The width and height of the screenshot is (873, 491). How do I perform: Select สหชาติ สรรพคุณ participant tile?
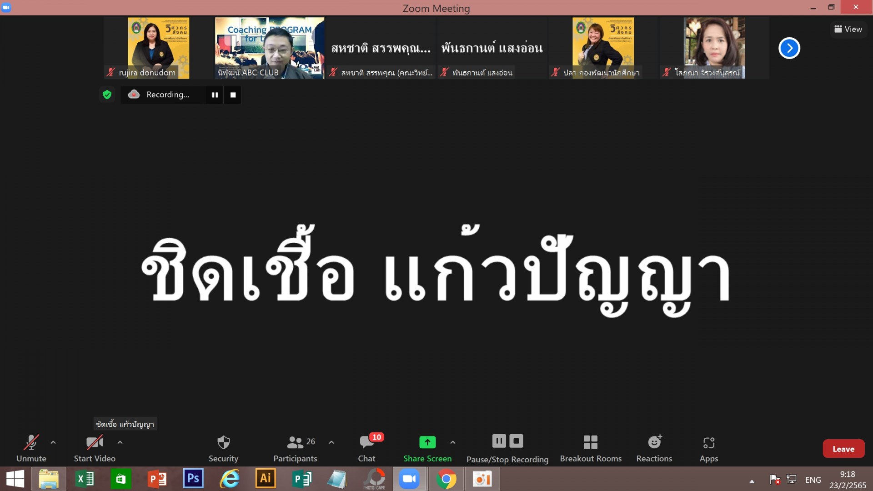pos(381,48)
